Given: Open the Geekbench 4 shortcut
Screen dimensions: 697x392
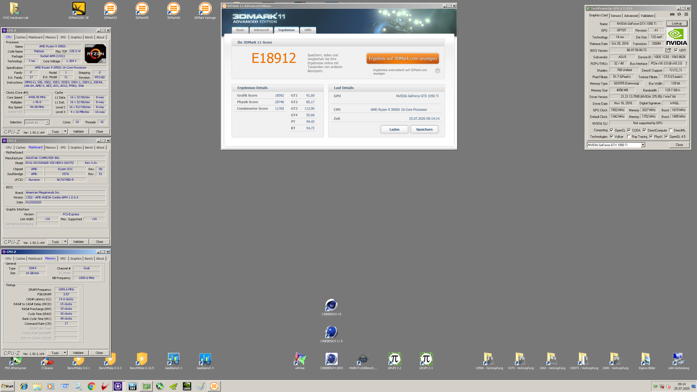Looking at the screenshot, I should 205,361.
